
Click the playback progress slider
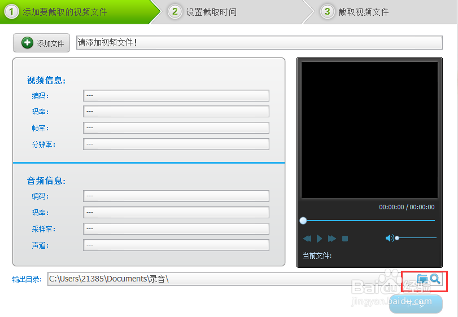click(368, 221)
